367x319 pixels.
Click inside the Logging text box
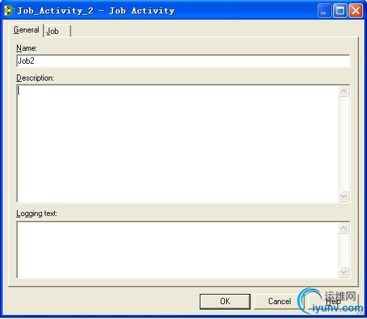coord(177,250)
